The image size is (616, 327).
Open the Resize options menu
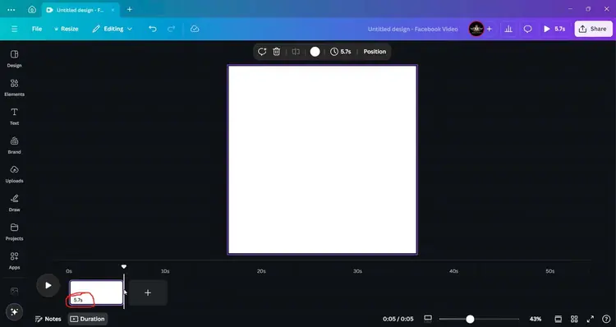pyautogui.click(x=66, y=29)
